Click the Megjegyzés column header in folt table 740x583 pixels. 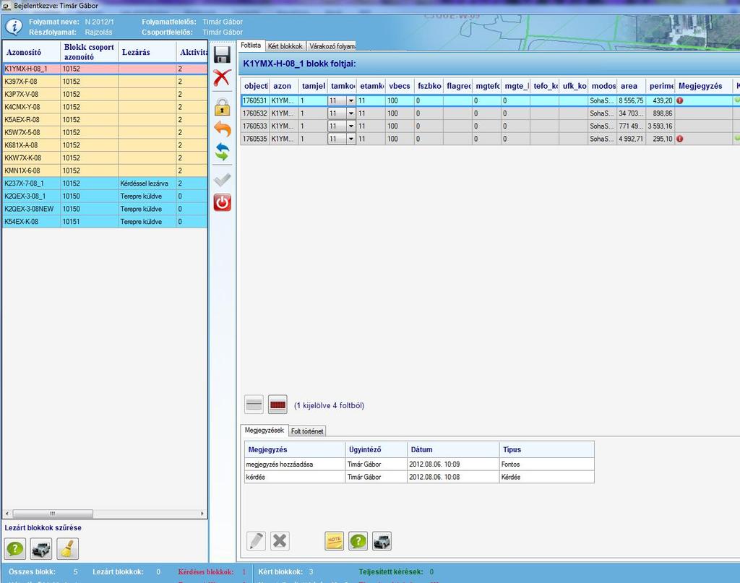(x=703, y=86)
